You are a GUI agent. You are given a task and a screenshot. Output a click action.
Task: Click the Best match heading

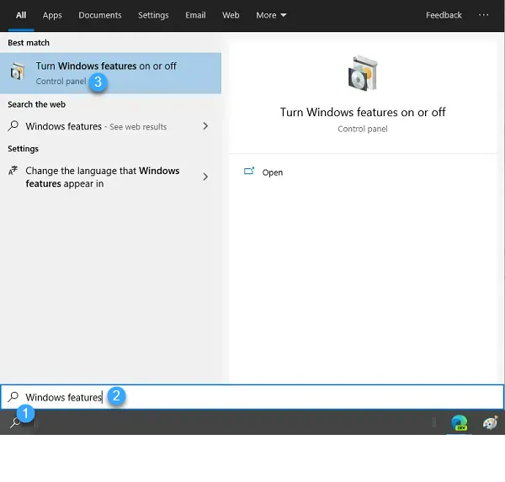click(x=29, y=43)
